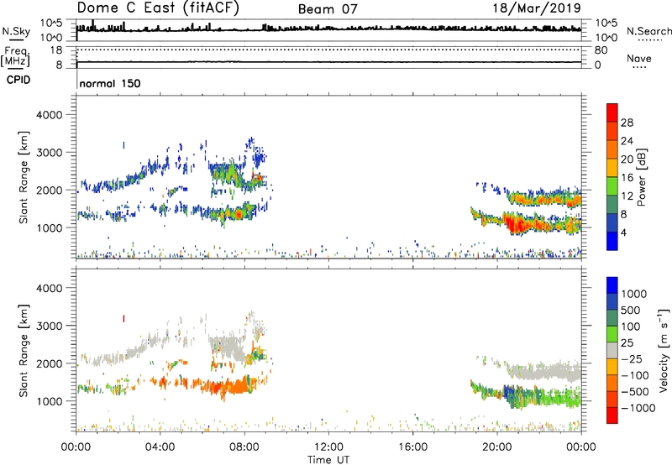Image resolution: width=672 pixels, height=465 pixels.
Task: Click the '12:00' time axis tick
Action: [x=328, y=447]
